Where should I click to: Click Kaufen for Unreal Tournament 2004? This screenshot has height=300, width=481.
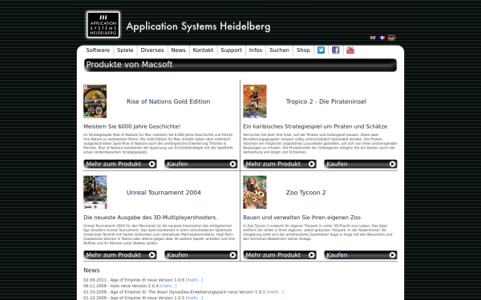pos(201,255)
